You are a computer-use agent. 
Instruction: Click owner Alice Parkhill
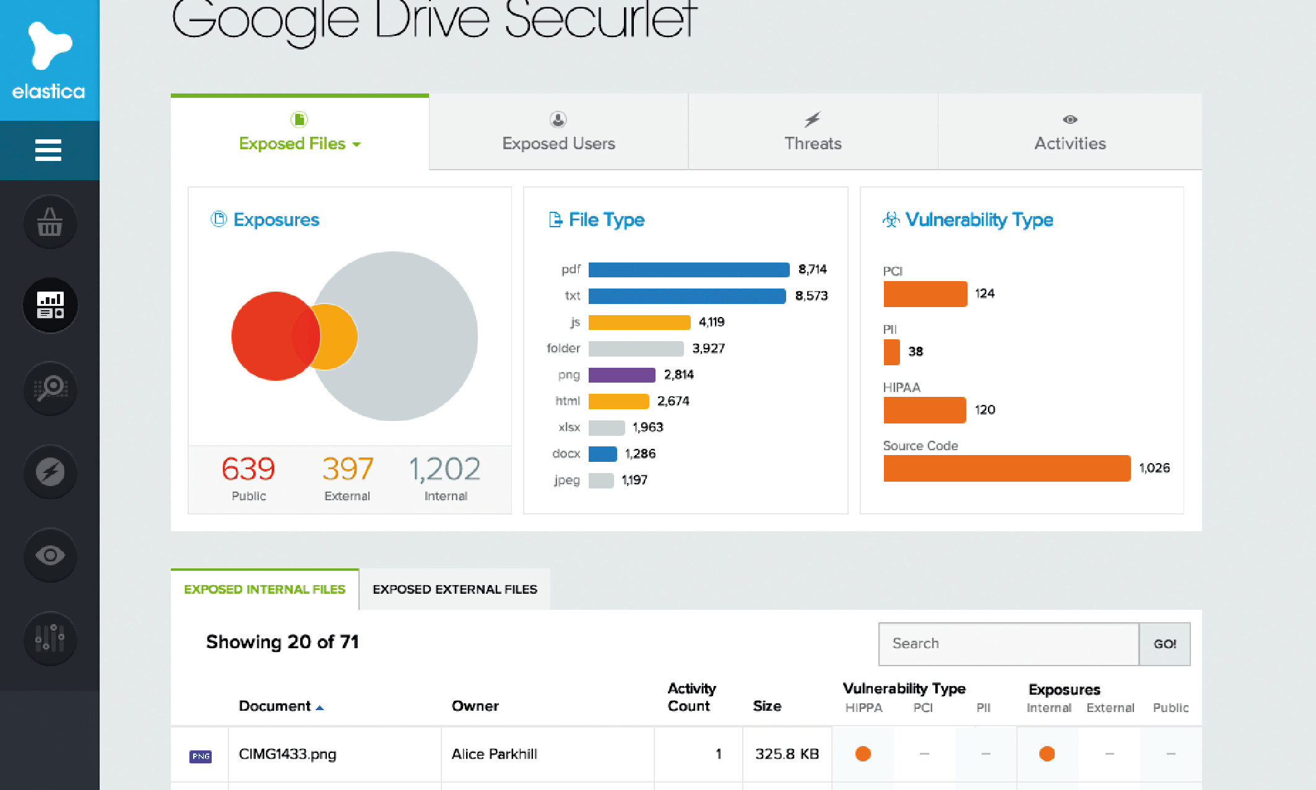click(494, 754)
